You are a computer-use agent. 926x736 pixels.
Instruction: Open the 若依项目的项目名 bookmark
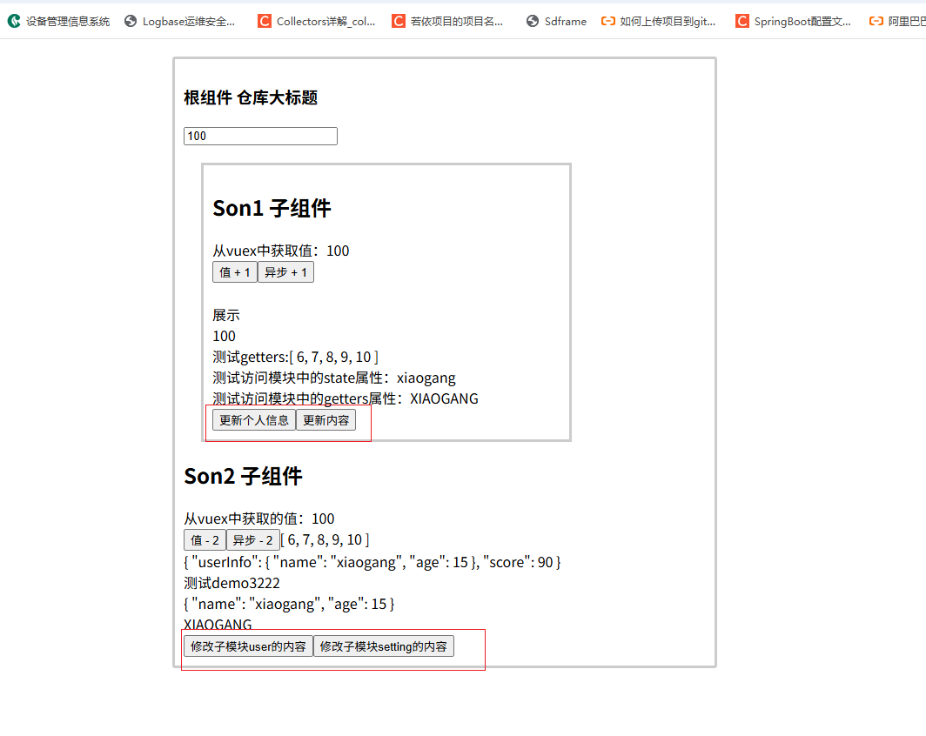pos(447,21)
